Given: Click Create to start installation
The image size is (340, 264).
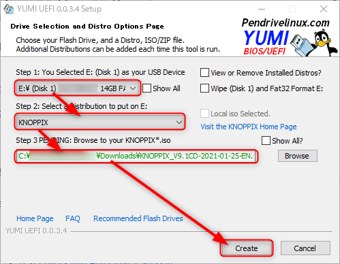Looking at the screenshot, I should [247, 248].
